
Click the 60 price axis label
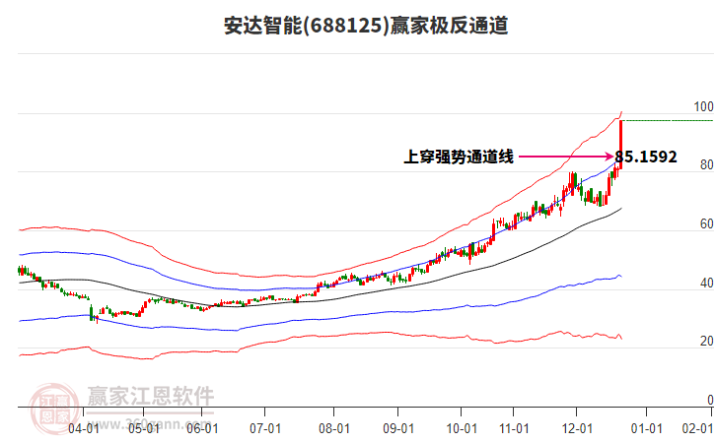(707, 224)
